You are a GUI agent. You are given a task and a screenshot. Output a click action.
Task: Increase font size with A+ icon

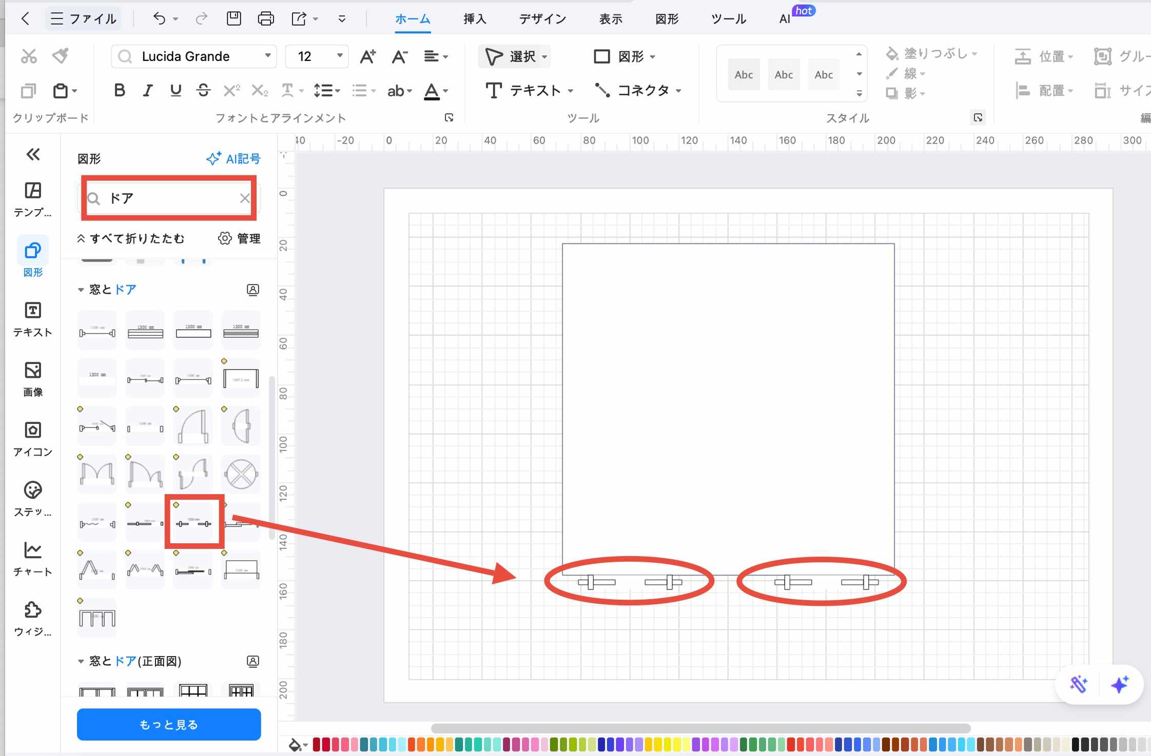click(x=367, y=56)
